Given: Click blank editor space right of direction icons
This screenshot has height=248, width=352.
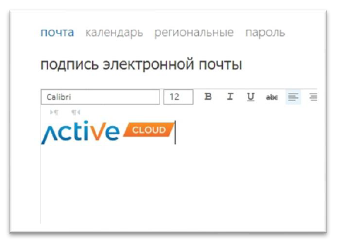Looking at the screenshot, I should [199, 113].
